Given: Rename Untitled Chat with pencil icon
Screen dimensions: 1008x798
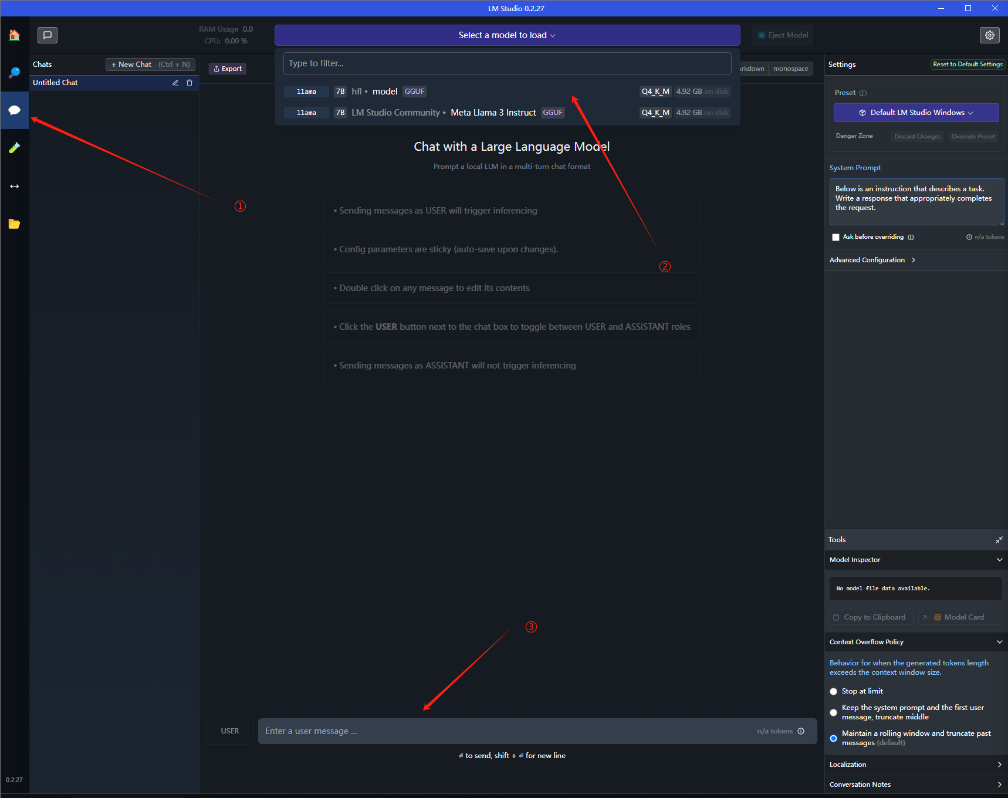Looking at the screenshot, I should point(175,83).
